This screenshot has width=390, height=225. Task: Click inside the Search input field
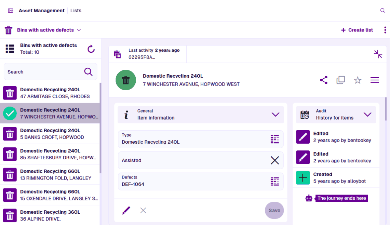[41, 71]
